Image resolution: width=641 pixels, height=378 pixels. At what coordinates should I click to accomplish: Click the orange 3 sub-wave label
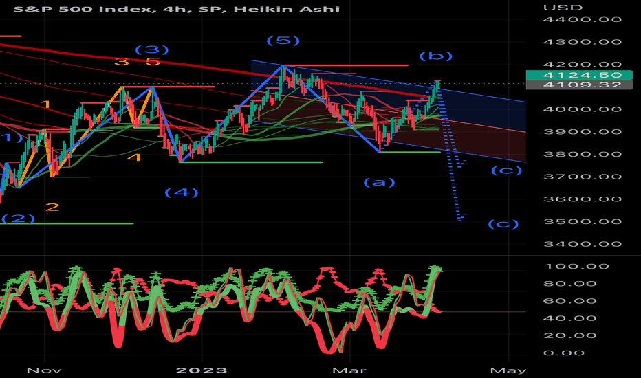tap(122, 62)
